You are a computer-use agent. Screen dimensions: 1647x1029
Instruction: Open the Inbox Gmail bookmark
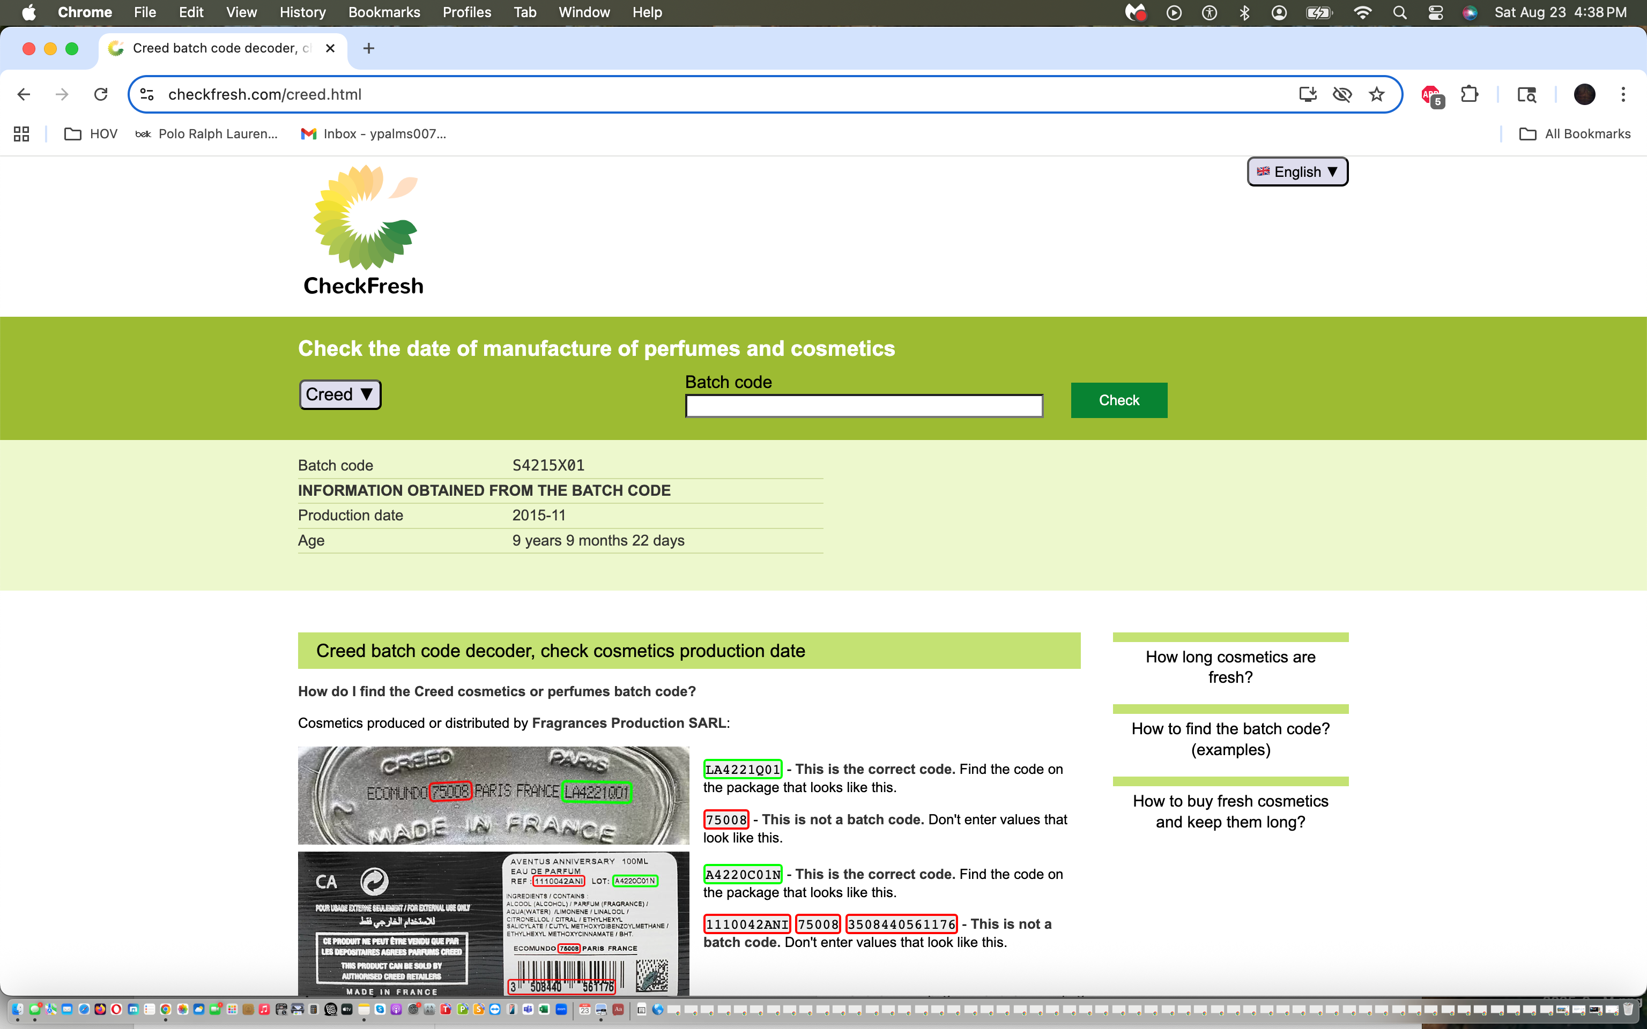(374, 134)
